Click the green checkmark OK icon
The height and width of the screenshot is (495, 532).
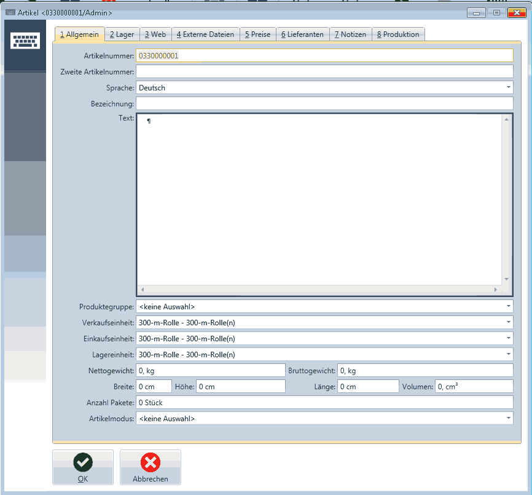[x=83, y=462]
